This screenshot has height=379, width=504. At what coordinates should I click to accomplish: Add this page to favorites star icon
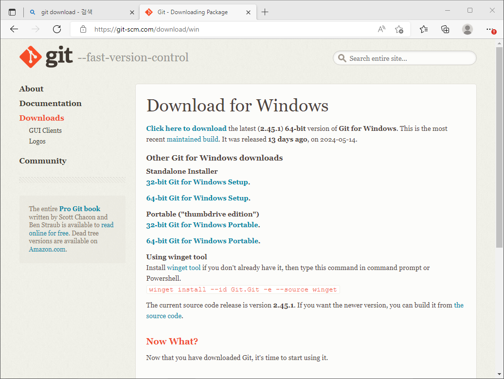[399, 29]
